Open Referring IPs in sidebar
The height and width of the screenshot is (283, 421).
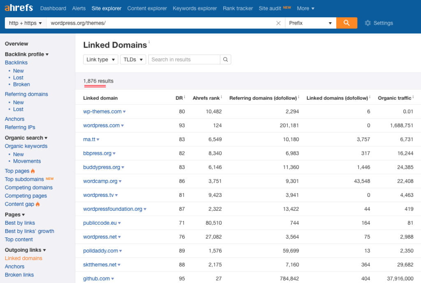pyautogui.click(x=20, y=127)
